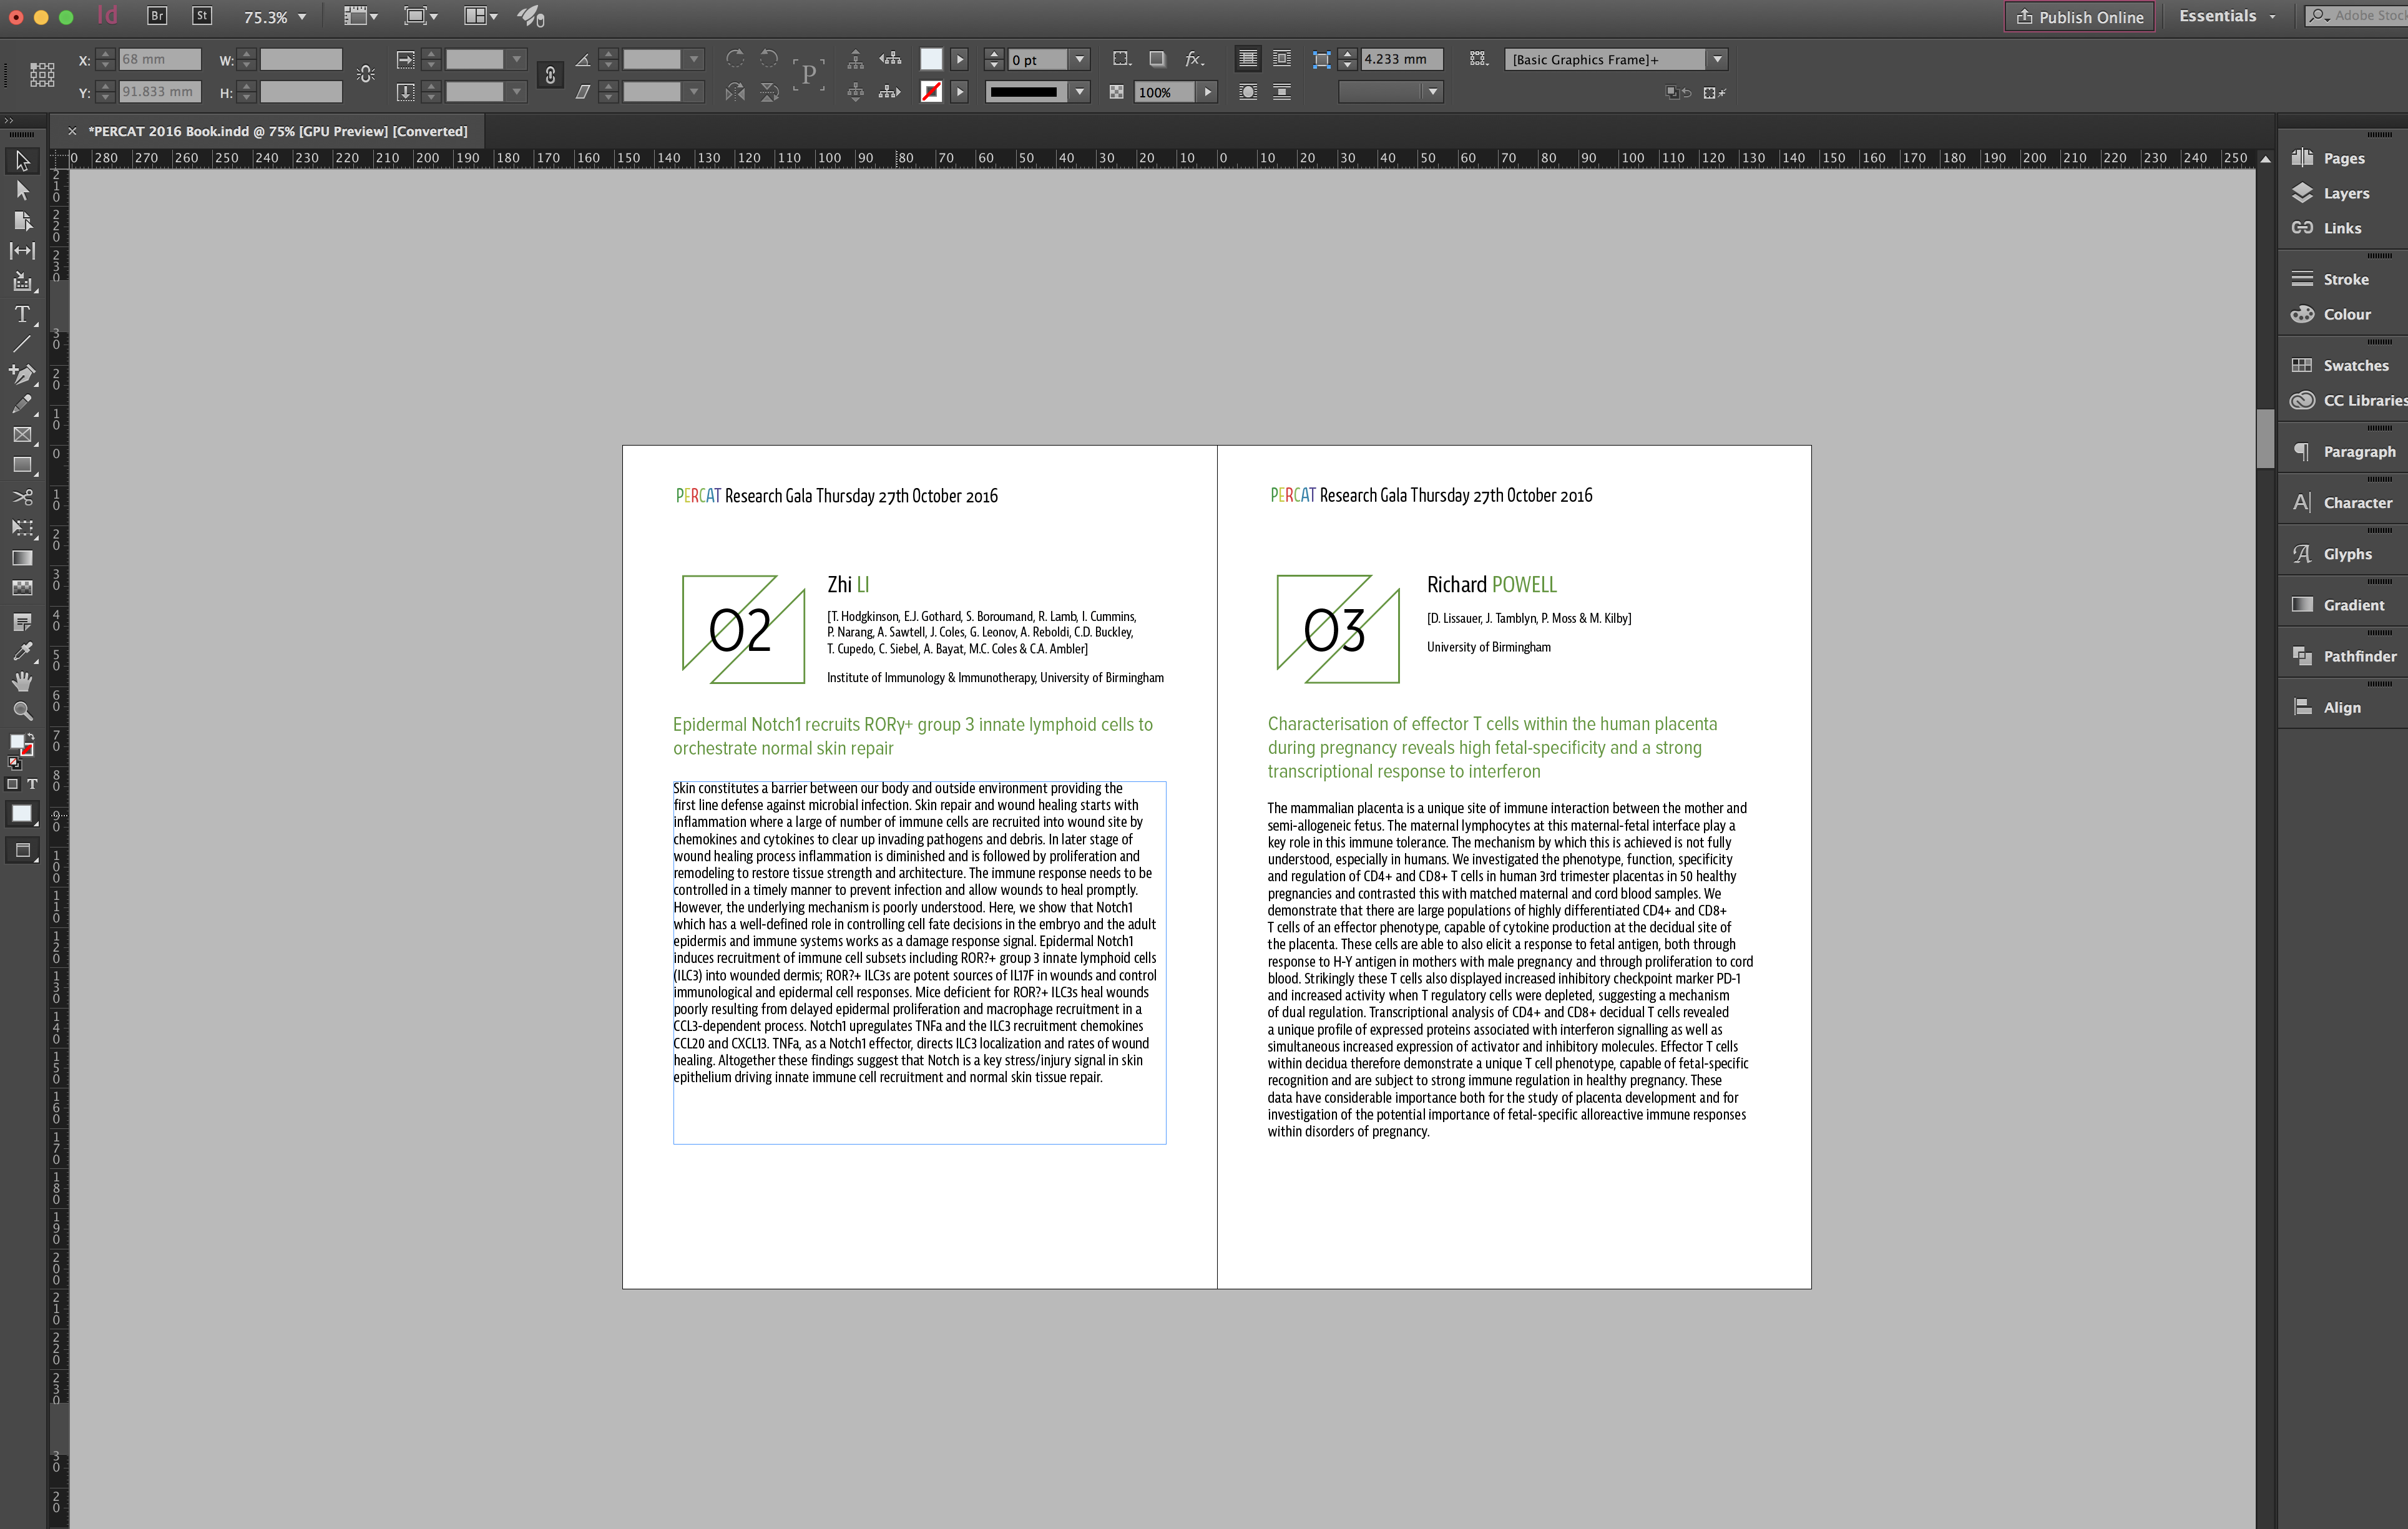Screen dimensions: 2408x1529
Task: Open the zoom level 75.3% dropdown
Action: pos(301,17)
